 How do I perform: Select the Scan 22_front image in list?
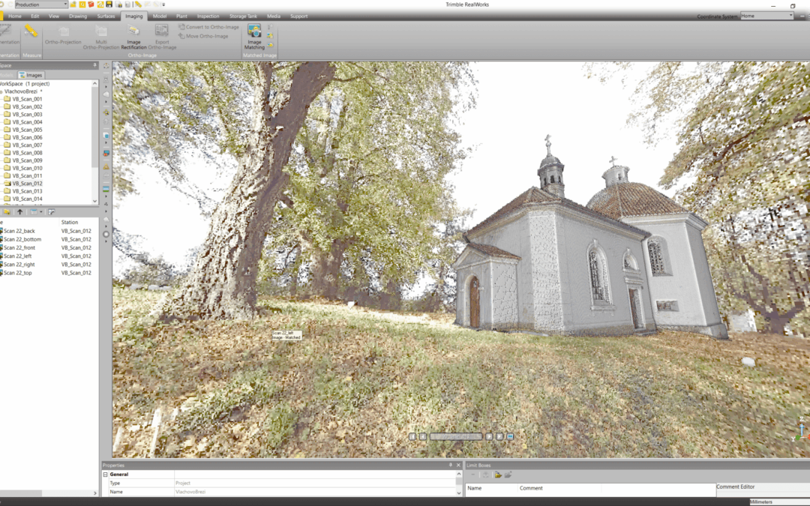(x=19, y=247)
